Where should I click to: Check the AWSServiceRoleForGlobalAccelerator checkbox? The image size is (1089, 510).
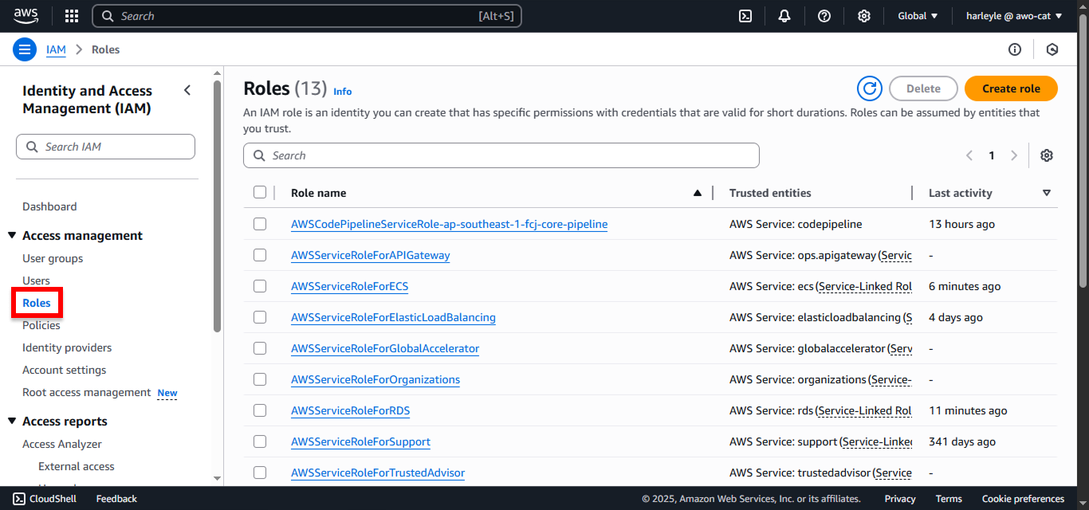(x=260, y=348)
